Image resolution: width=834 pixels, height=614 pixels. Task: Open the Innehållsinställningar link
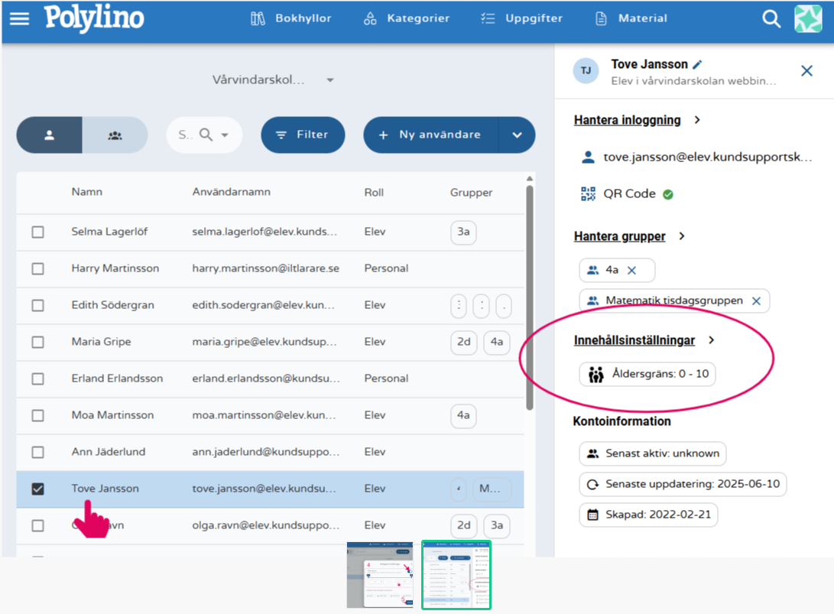point(634,340)
